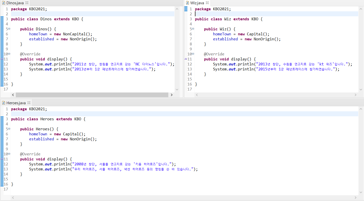This screenshot has width=364, height=201.
Task: Click the class name 'Wiz' on line 3
Action: [x=228, y=19]
